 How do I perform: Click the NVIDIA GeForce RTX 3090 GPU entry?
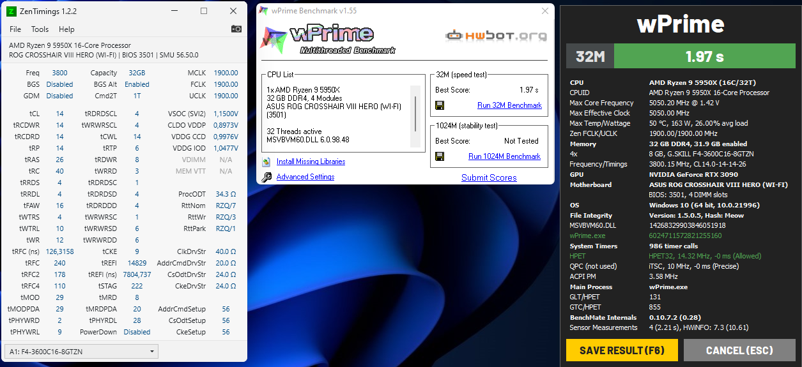pos(693,174)
